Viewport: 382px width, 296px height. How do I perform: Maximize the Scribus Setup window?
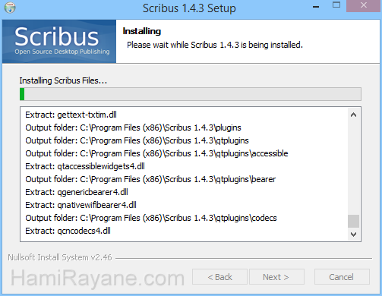point(336,5)
